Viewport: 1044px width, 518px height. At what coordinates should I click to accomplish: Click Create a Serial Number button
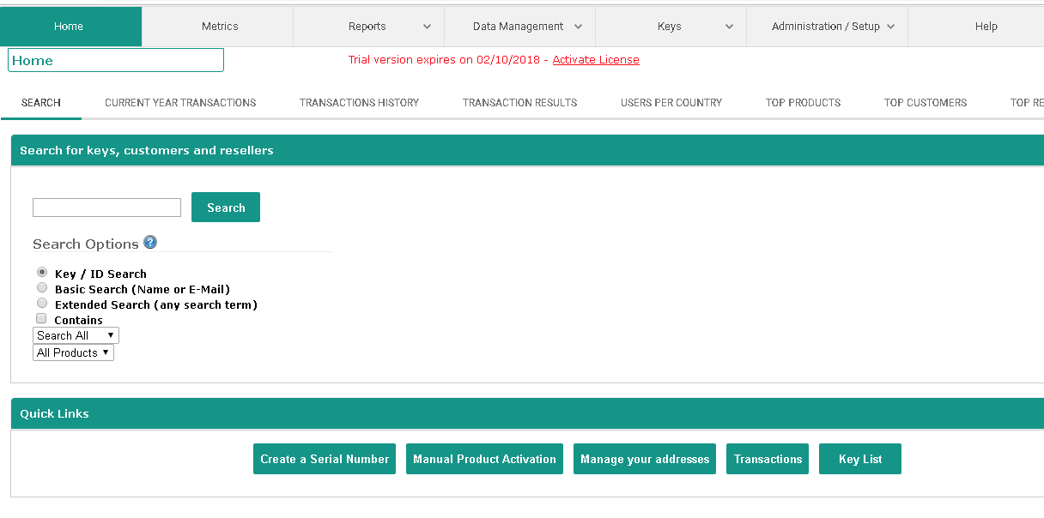coord(325,459)
